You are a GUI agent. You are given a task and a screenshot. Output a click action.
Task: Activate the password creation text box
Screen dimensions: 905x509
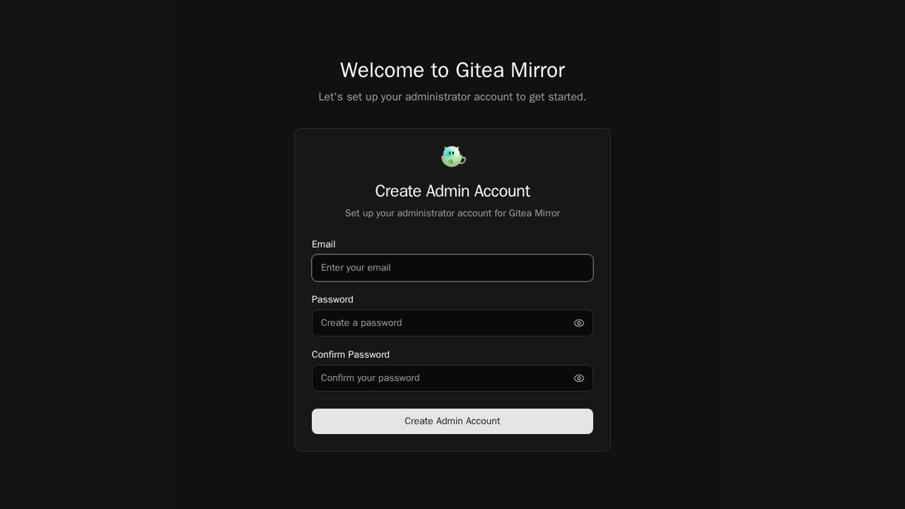click(x=452, y=323)
